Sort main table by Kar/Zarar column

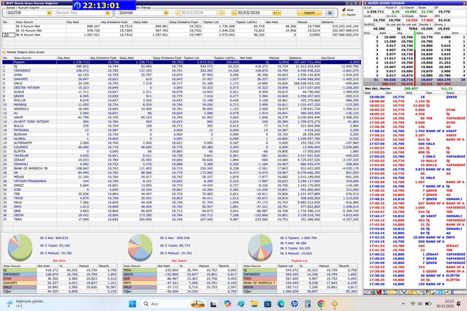[x=341, y=58]
